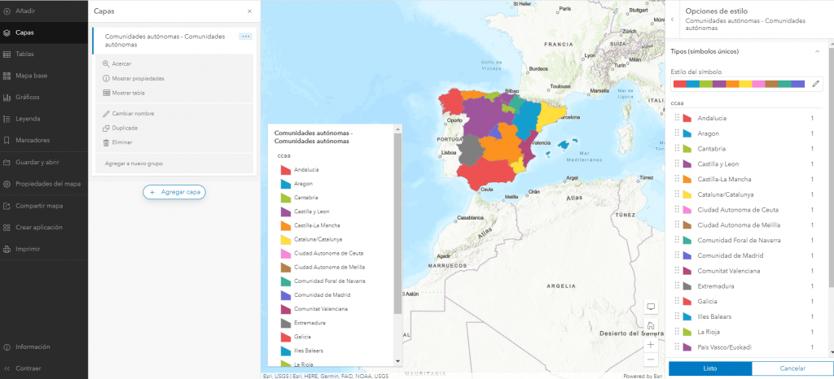834x379 pixels.
Task: Click the symbol style color ramp
Action: tap(739, 84)
